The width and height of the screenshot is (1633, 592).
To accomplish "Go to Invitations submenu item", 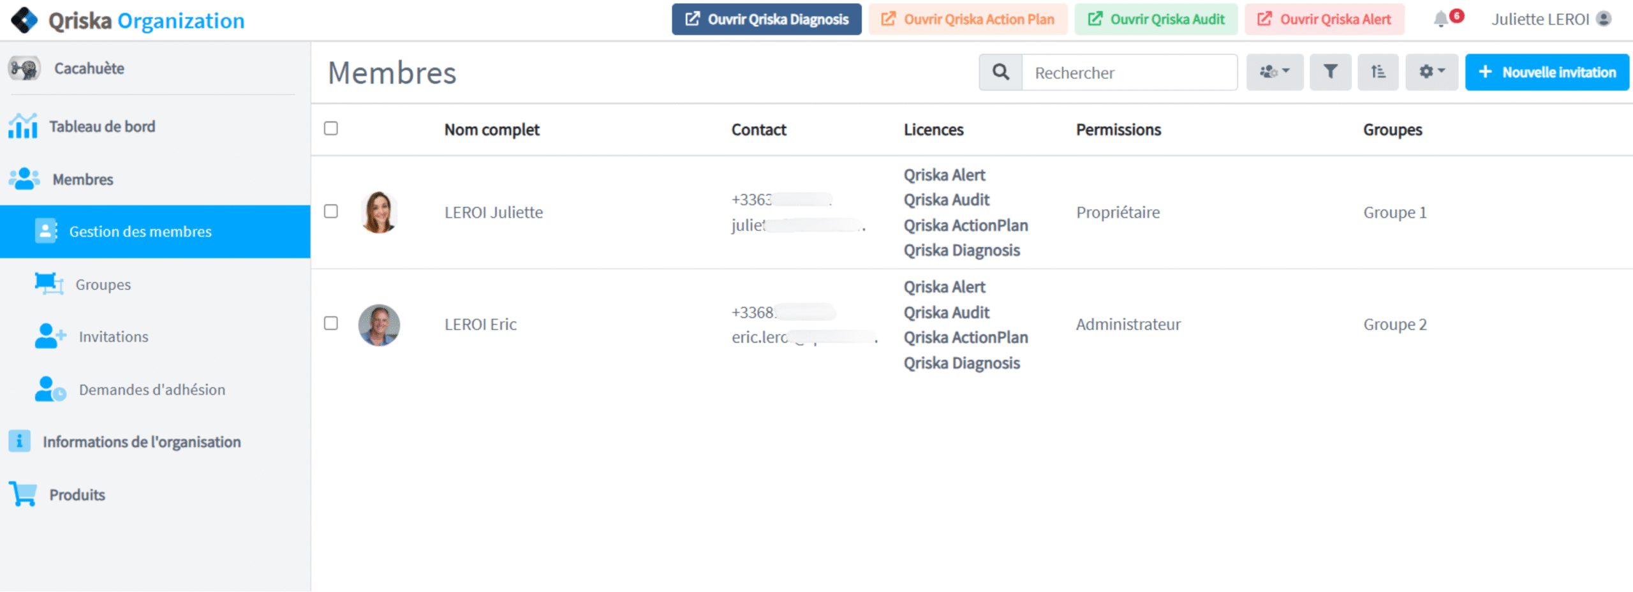I will [x=155, y=336].
